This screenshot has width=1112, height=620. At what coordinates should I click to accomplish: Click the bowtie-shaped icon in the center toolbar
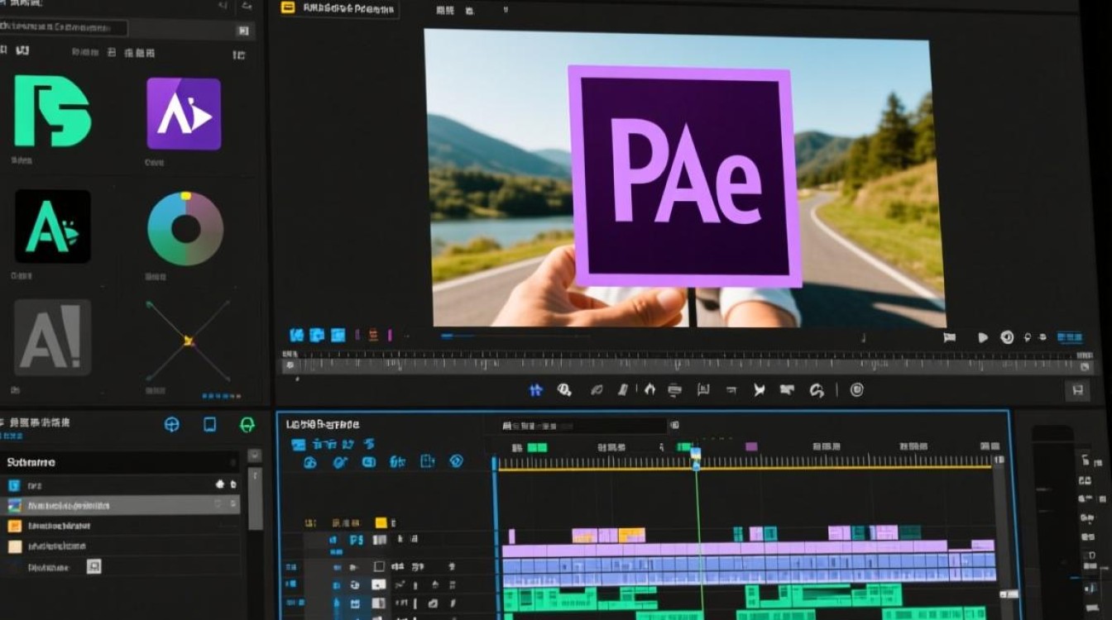coord(759,389)
